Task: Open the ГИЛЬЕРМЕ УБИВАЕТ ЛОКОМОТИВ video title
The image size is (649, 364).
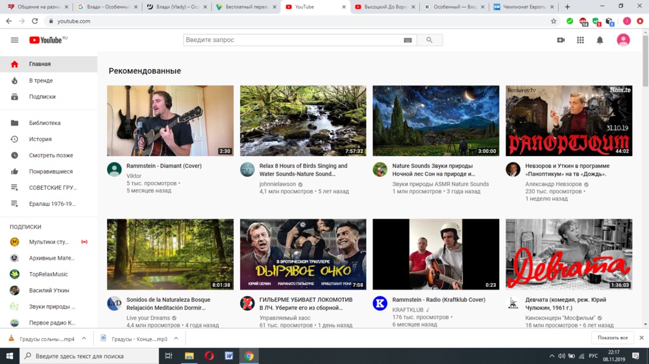Action: click(x=306, y=304)
